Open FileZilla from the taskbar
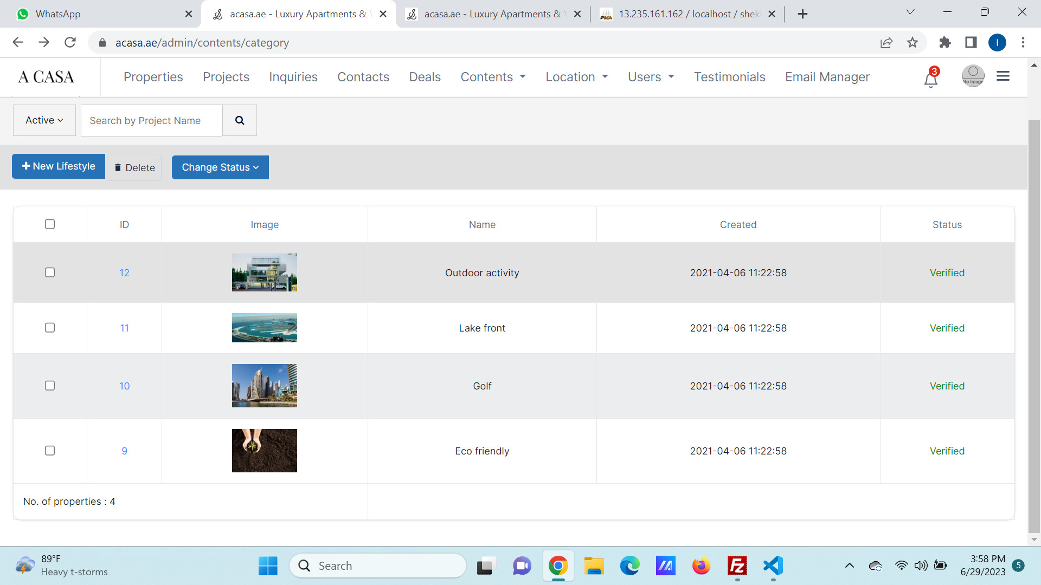 (737, 566)
